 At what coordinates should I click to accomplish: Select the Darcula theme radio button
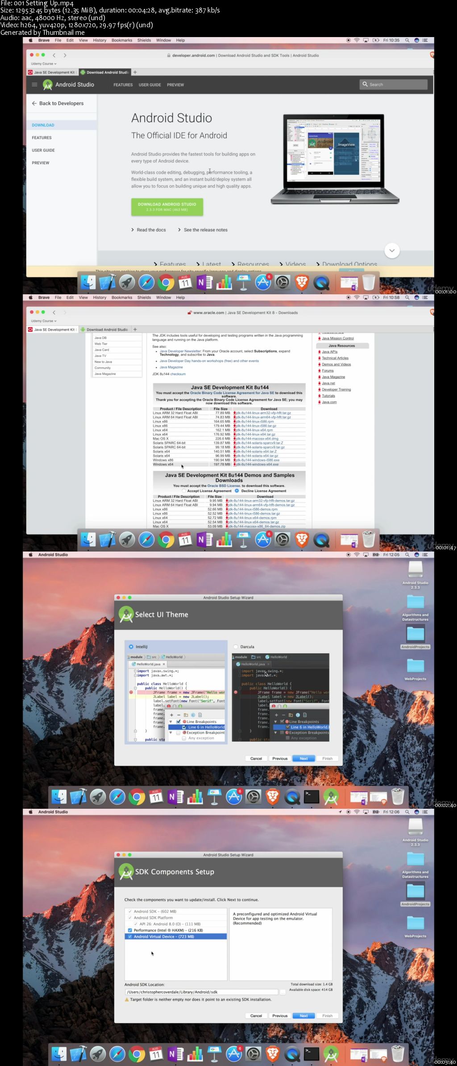click(x=236, y=647)
